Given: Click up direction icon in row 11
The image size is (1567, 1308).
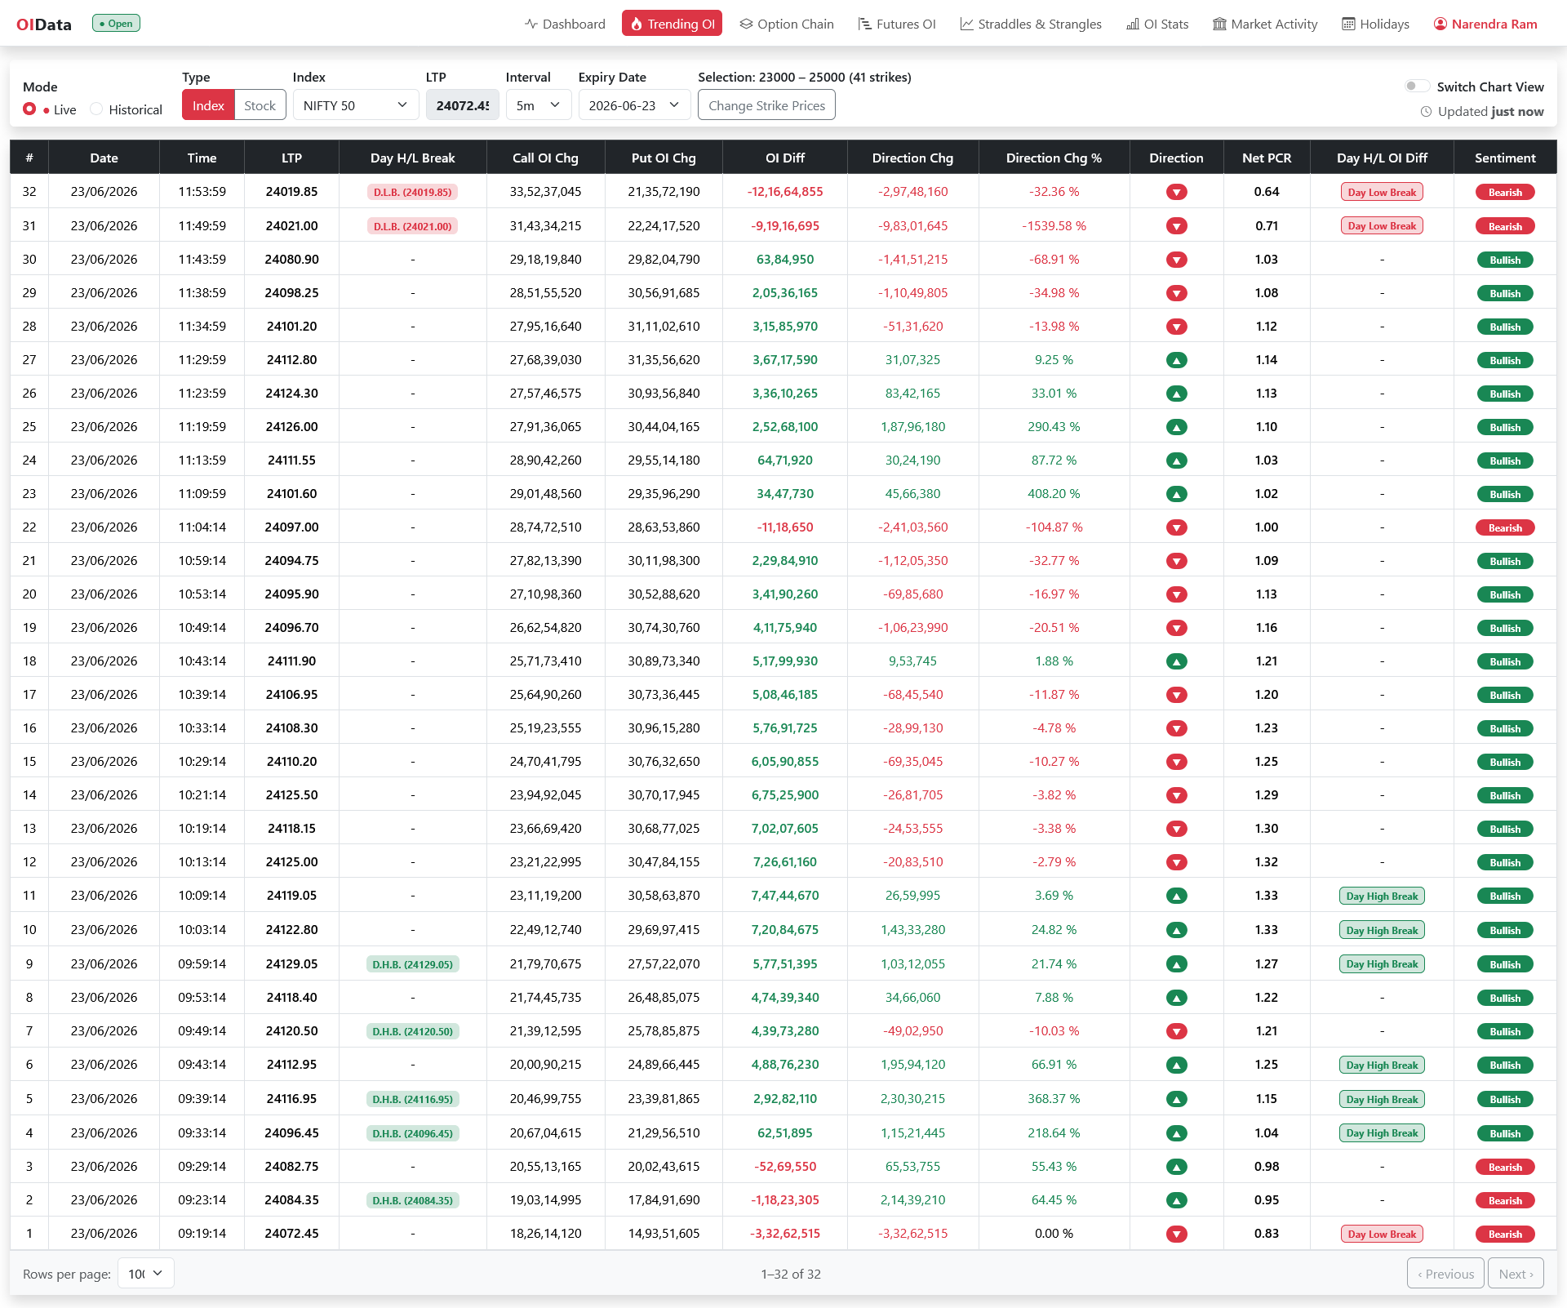Looking at the screenshot, I should [x=1176, y=896].
